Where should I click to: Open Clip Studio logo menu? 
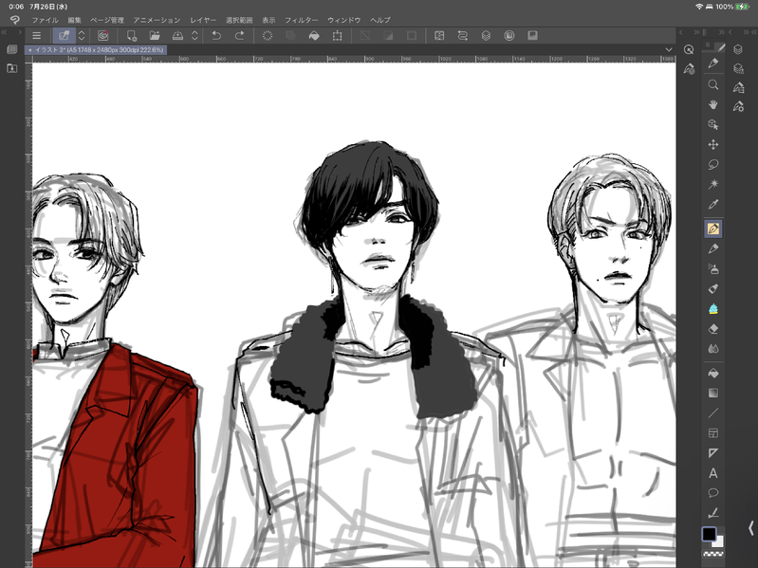(15, 20)
